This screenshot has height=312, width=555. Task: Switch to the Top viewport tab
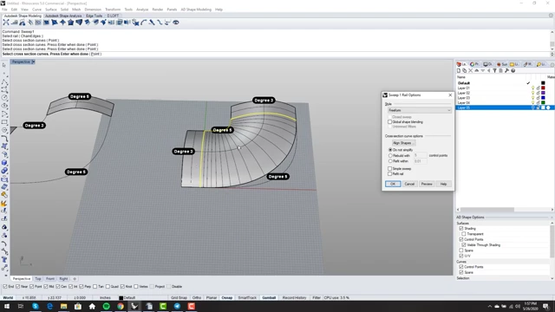point(37,279)
